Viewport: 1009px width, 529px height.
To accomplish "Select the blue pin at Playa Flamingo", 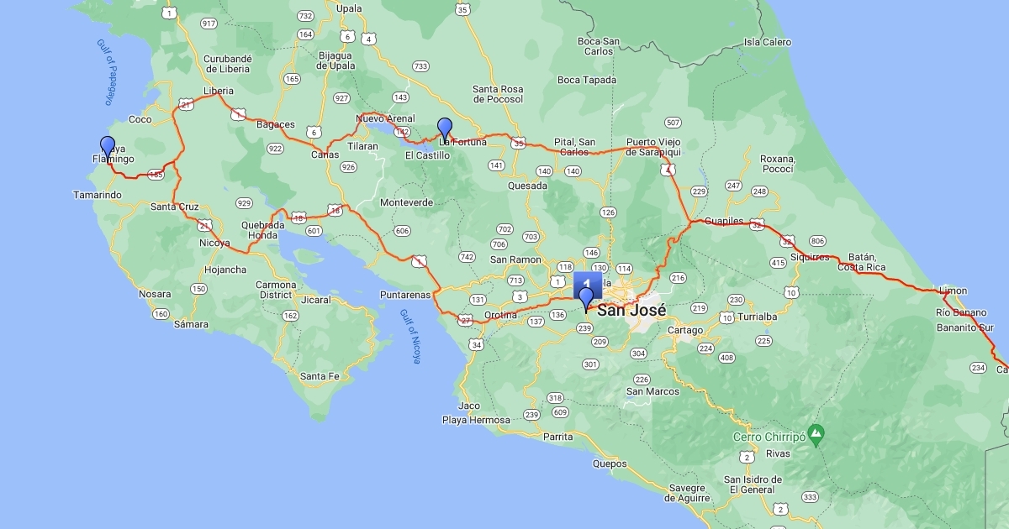I will click(108, 147).
